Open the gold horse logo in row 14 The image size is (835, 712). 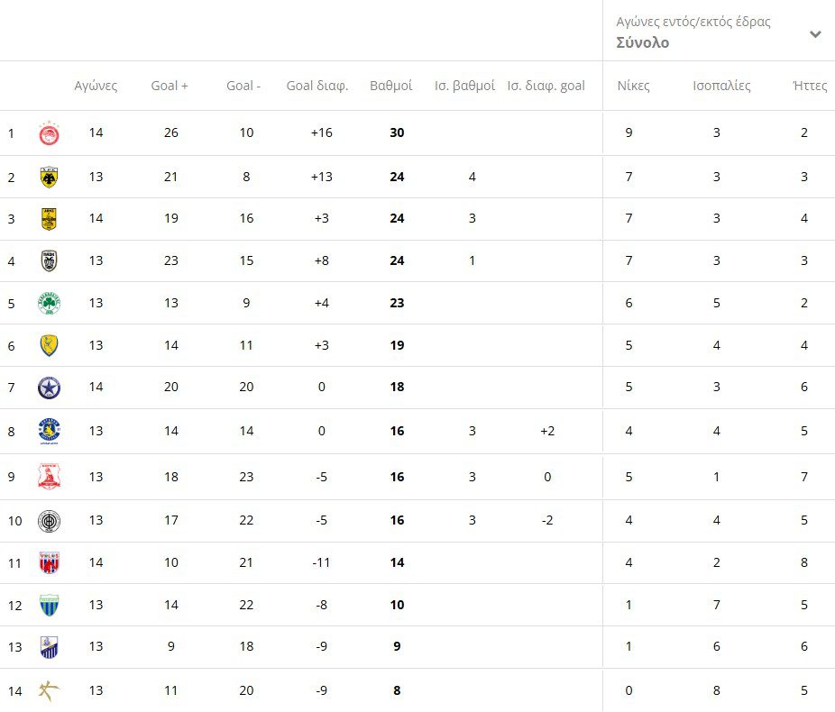point(49,691)
